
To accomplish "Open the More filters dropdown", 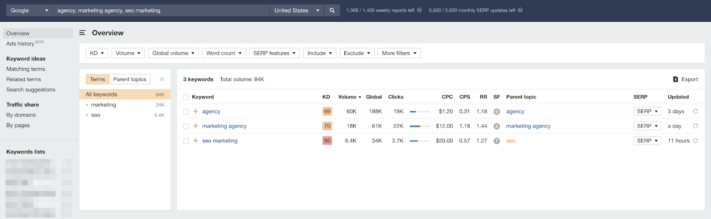I will [399, 53].
